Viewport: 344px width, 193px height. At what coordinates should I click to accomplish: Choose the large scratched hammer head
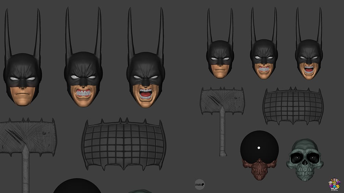(28, 137)
